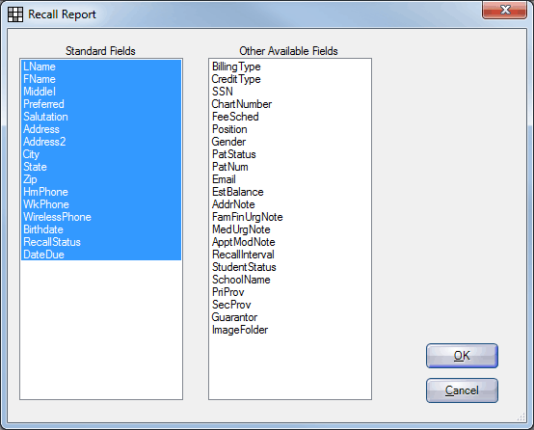Click OK to confirm field selection
534x430 pixels.
[x=462, y=356]
